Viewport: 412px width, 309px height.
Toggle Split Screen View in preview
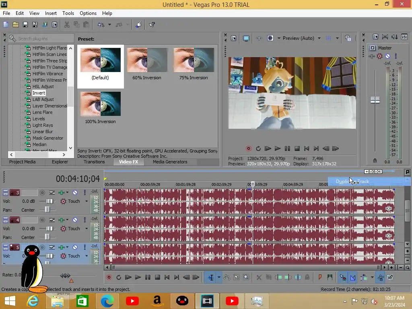270,38
